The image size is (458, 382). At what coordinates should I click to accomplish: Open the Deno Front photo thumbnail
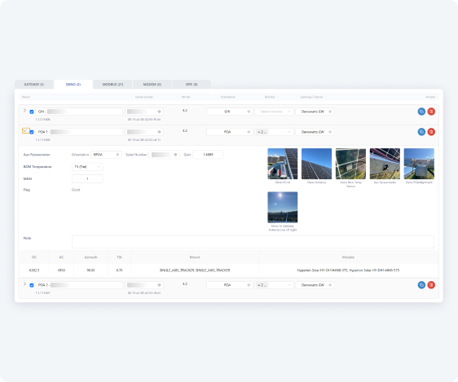pyautogui.click(x=283, y=164)
